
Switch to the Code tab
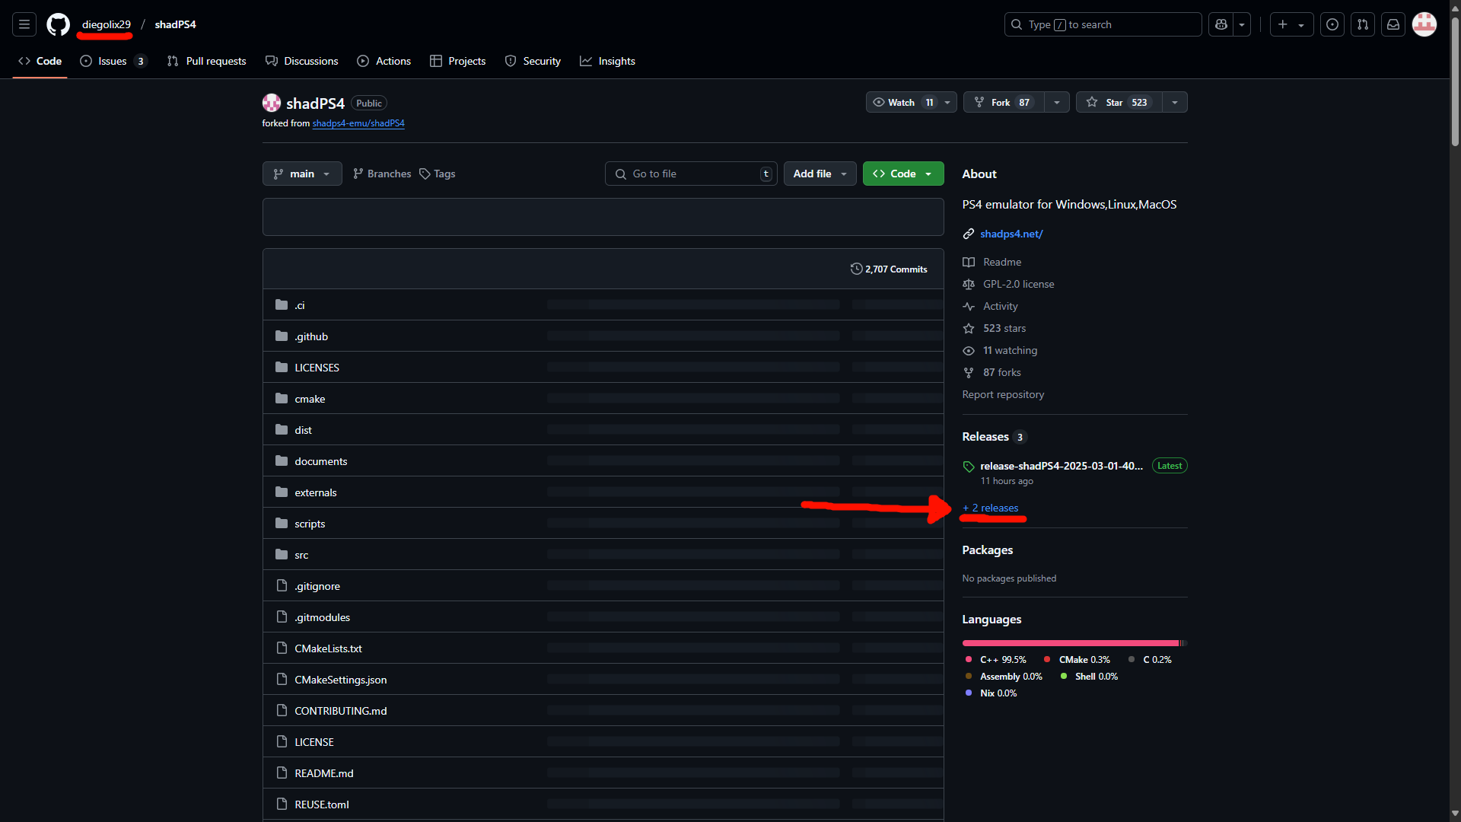(40, 61)
